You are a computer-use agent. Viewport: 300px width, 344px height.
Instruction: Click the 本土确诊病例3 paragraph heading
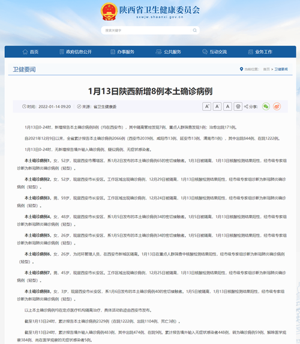(x=38, y=198)
